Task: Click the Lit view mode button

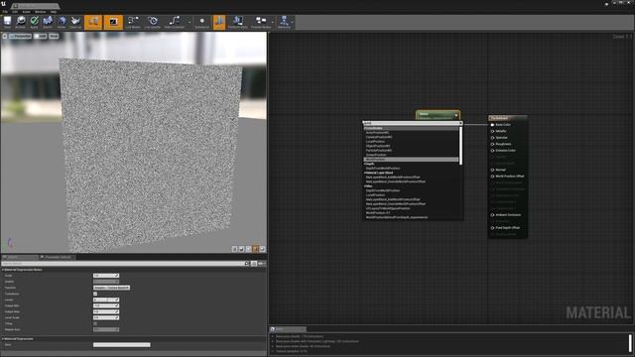Action: click(40, 36)
